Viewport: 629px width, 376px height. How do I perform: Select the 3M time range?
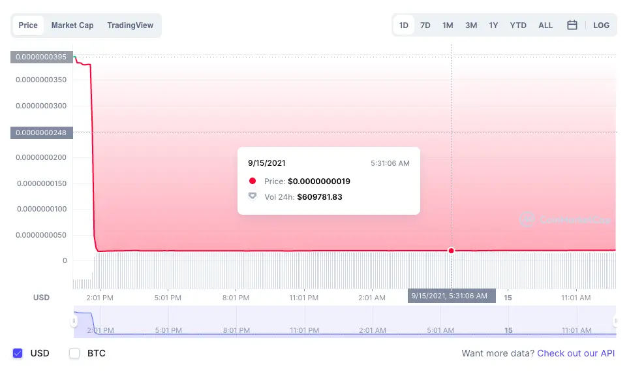471,25
